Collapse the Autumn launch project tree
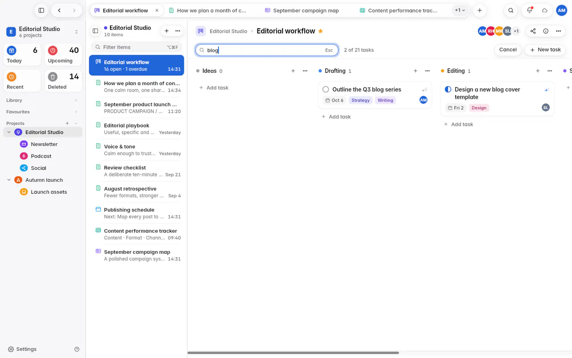 (9, 180)
